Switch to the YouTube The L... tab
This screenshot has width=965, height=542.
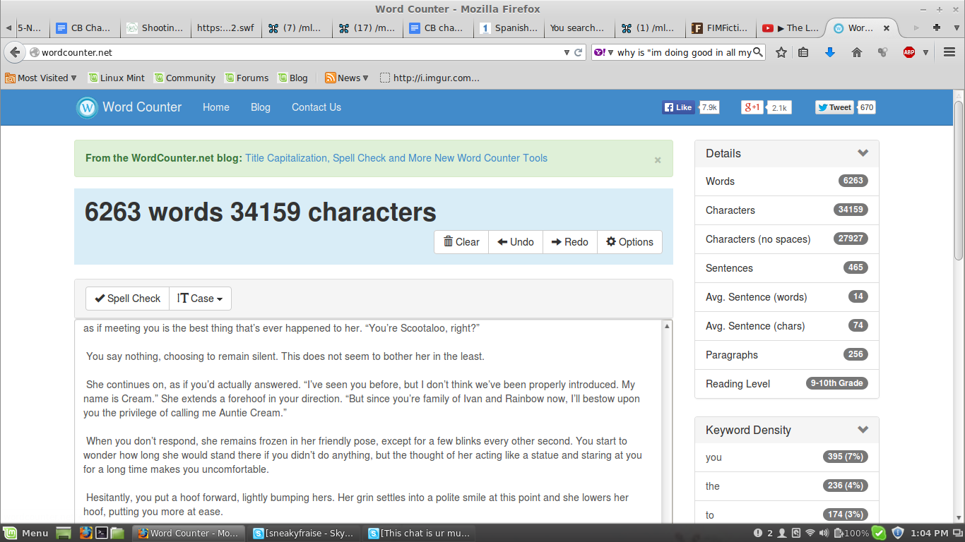click(x=791, y=28)
